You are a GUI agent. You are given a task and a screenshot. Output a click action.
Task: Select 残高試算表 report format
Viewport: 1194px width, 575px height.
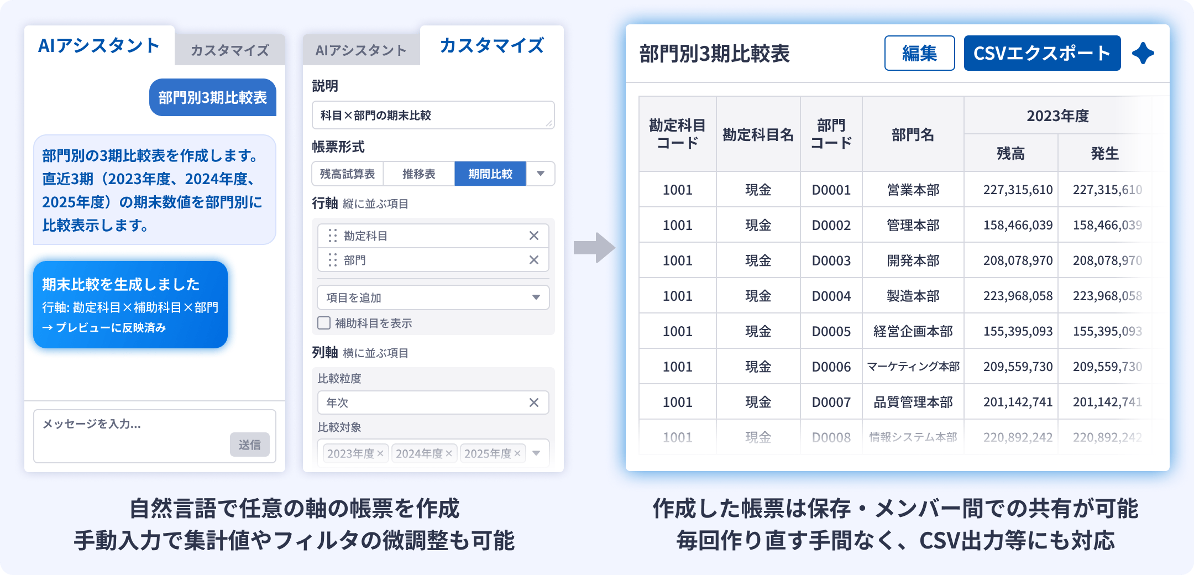click(x=347, y=174)
